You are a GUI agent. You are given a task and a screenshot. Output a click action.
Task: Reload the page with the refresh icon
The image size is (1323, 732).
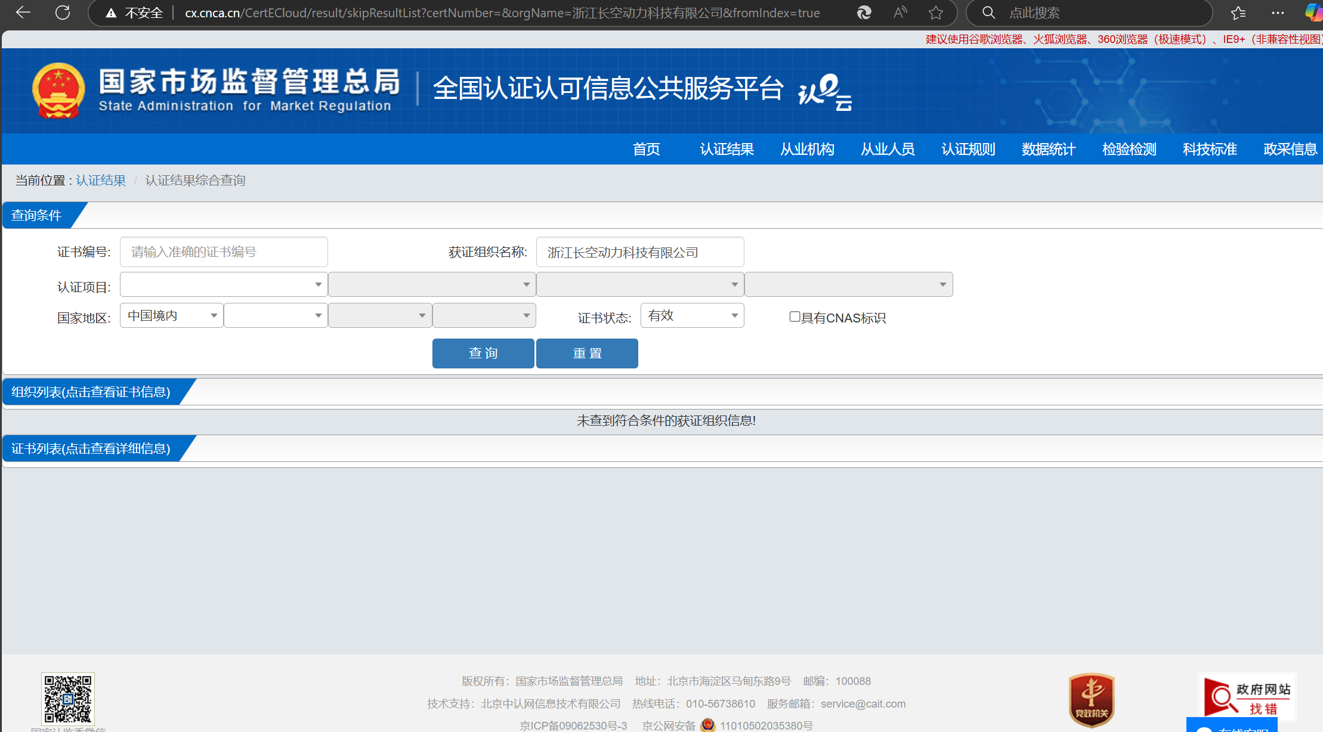coord(63,13)
